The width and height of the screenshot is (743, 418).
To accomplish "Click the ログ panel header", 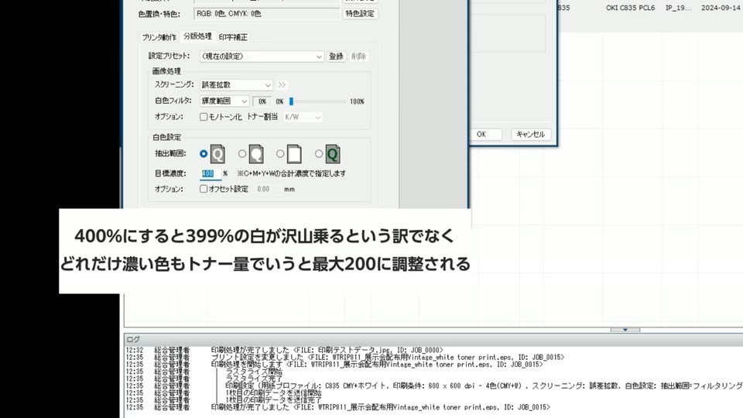I will (433, 339).
